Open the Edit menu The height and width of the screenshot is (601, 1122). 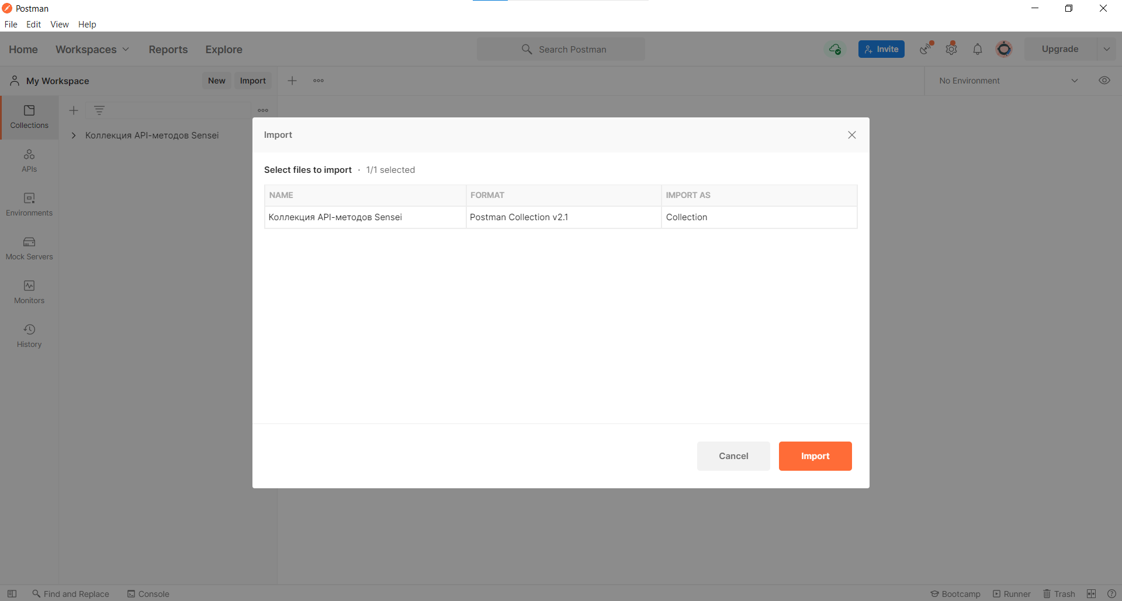click(33, 25)
